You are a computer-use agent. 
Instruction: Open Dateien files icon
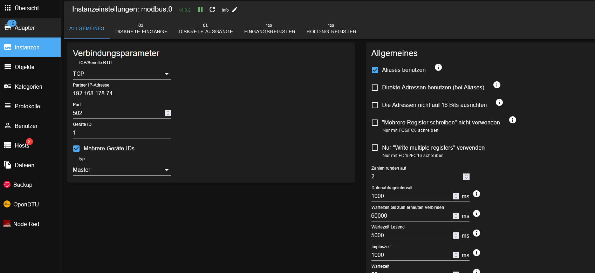pyautogui.click(x=8, y=165)
